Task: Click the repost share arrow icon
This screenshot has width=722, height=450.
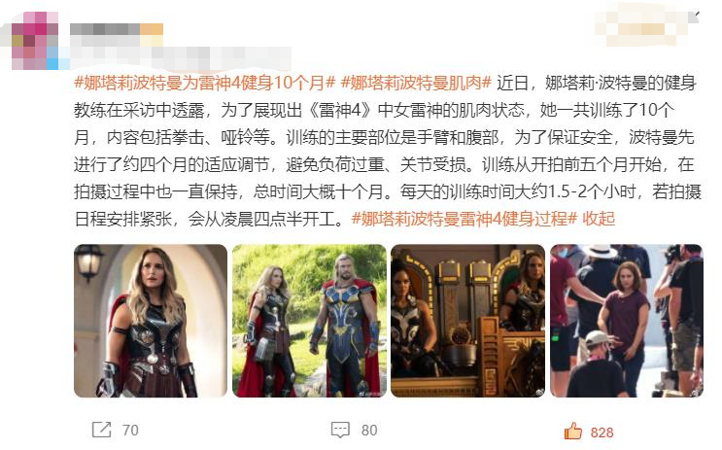Action: [101, 430]
